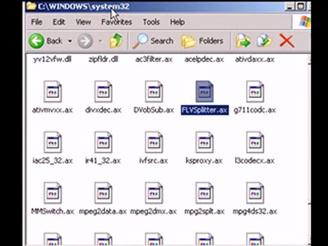Viewport: 328px width, 246px height.
Task: Select the FLVSplitter.ax file icon
Action: coord(204,92)
